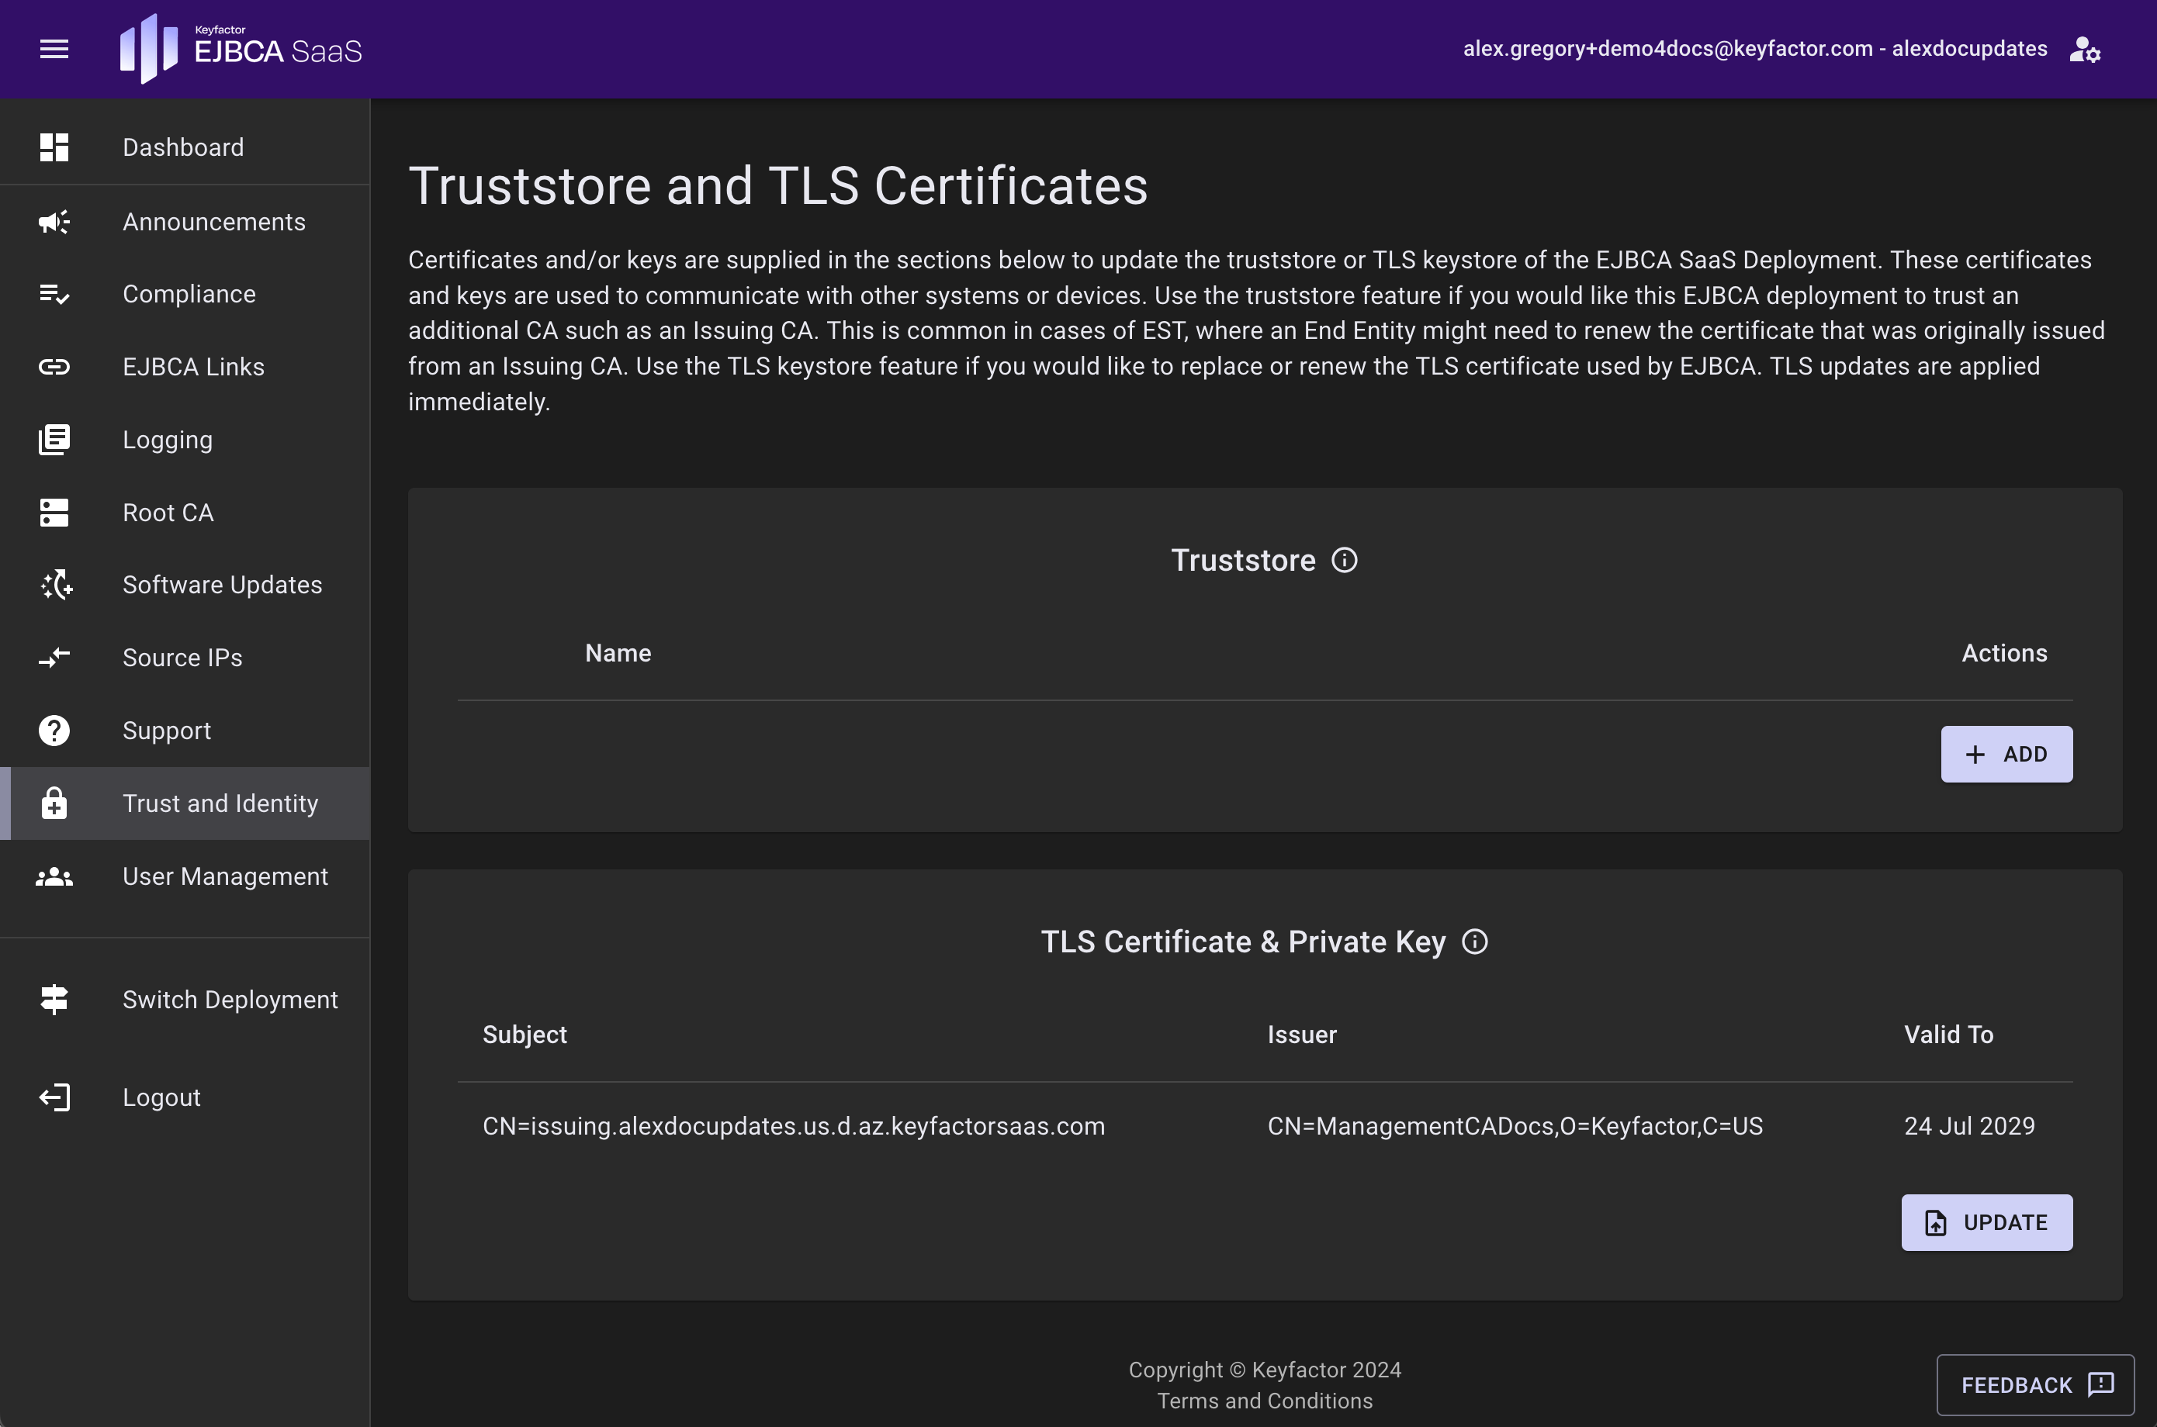
Task: Update the TLS certificate
Action: click(1986, 1222)
